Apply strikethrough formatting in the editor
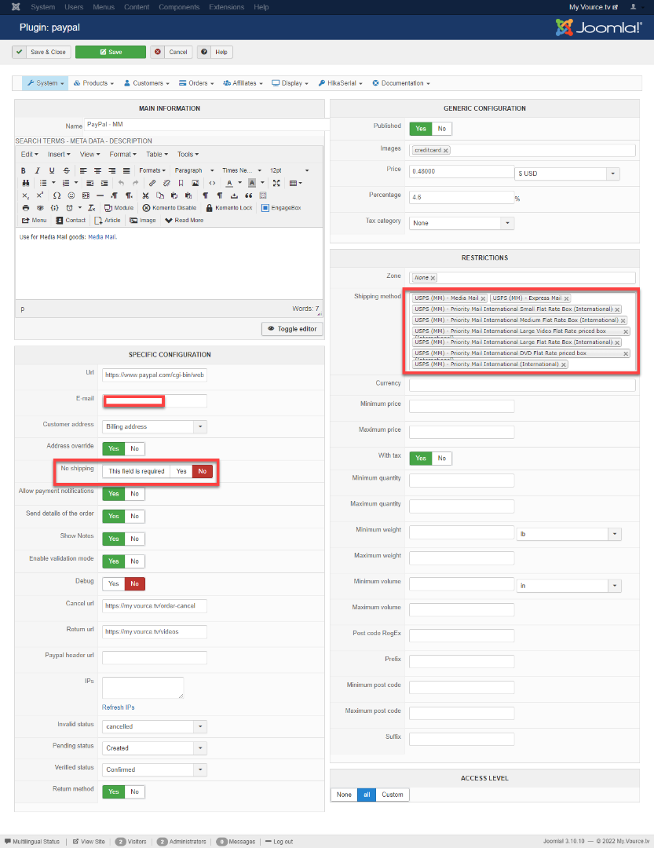Image resolution: width=654 pixels, height=848 pixels. [x=66, y=170]
